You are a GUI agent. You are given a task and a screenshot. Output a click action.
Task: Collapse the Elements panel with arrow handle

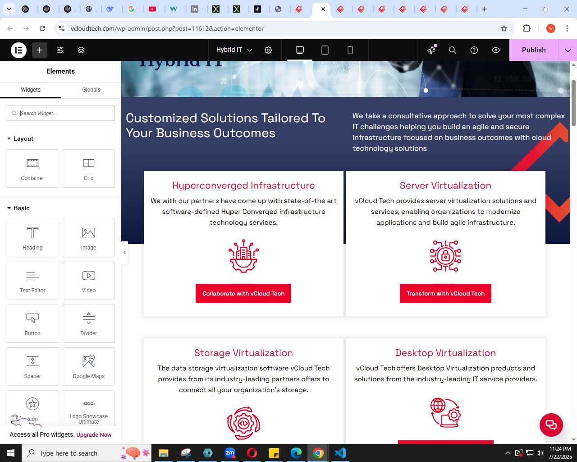pos(124,252)
